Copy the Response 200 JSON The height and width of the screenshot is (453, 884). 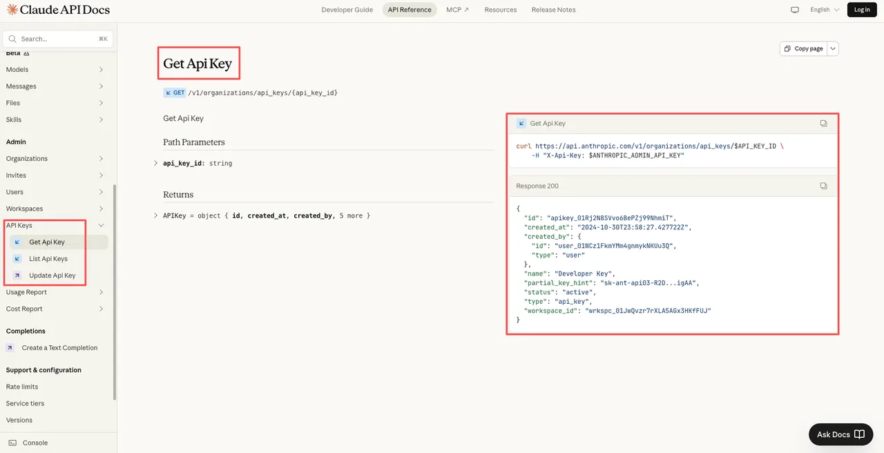(823, 186)
